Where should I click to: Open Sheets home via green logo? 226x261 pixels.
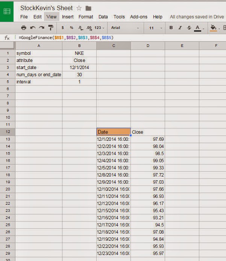pyautogui.click(x=7, y=11)
